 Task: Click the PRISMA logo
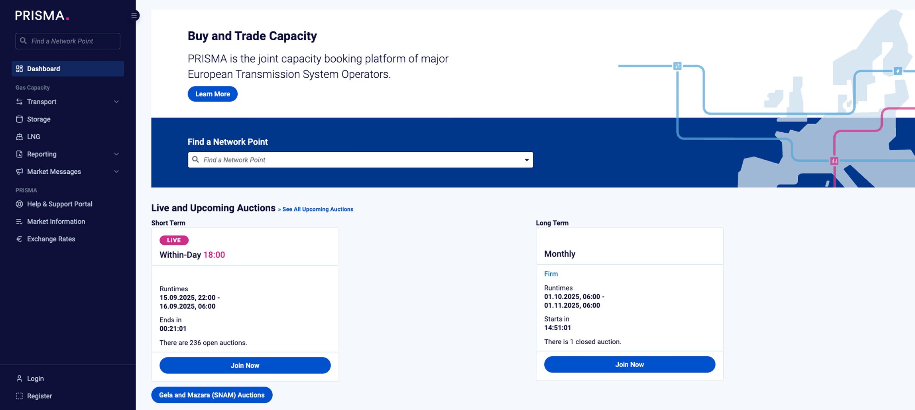click(x=42, y=16)
